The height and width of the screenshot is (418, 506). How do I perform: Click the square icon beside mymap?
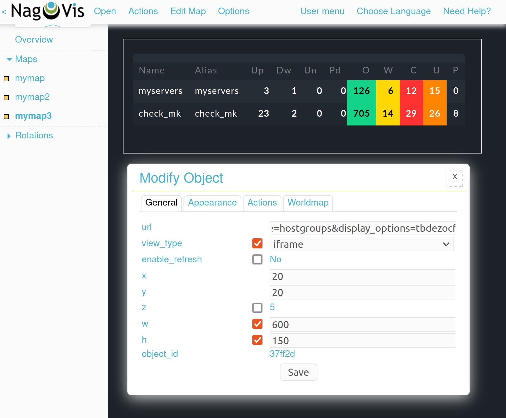point(6,78)
